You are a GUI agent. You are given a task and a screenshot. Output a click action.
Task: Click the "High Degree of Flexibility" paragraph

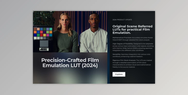click(133, 47)
